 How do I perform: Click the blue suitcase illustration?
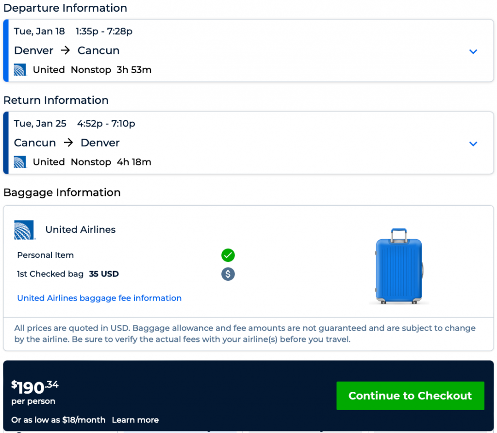coord(399,266)
